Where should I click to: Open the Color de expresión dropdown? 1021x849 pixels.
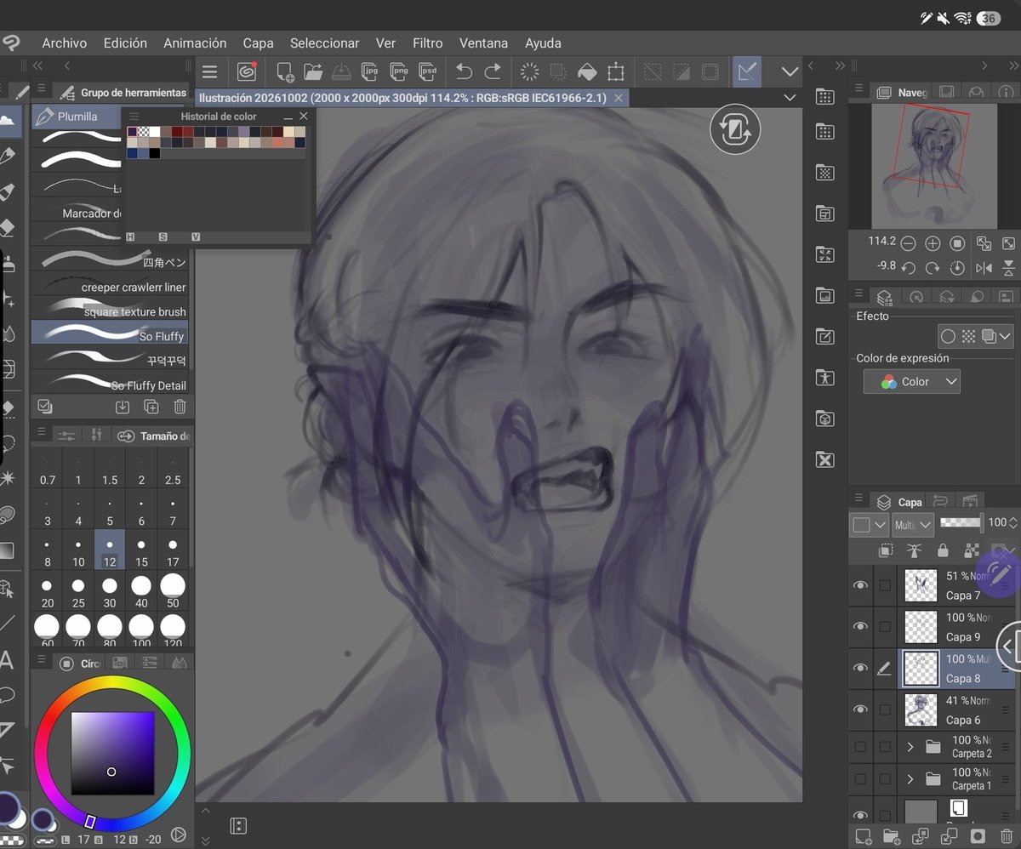(x=911, y=382)
